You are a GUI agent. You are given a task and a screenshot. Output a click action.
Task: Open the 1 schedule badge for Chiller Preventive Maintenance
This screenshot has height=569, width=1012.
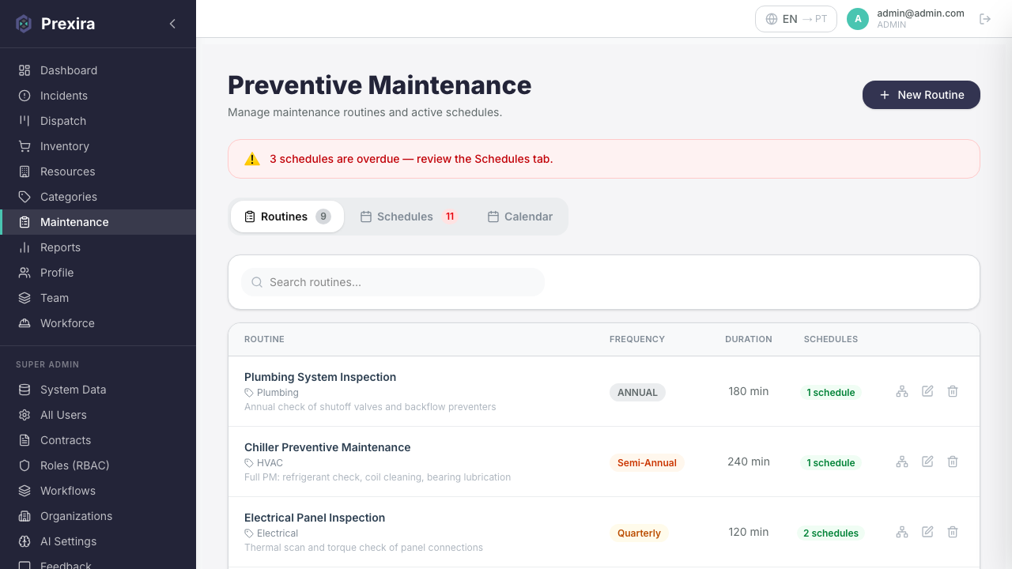[831, 462]
